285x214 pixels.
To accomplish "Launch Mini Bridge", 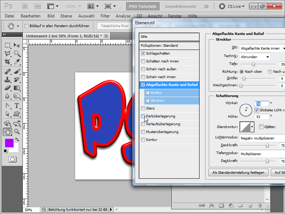I will click(38, 6).
